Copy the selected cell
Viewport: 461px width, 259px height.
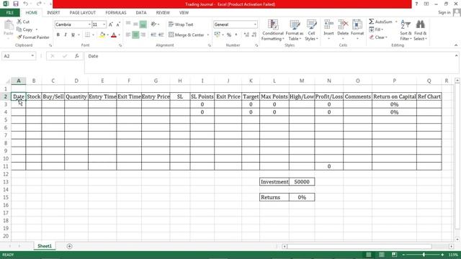24,29
